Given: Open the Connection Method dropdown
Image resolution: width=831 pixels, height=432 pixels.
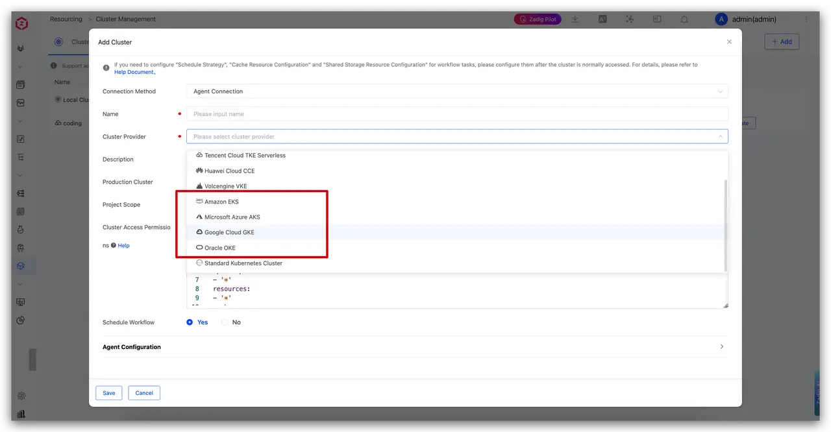Looking at the screenshot, I should (x=457, y=91).
